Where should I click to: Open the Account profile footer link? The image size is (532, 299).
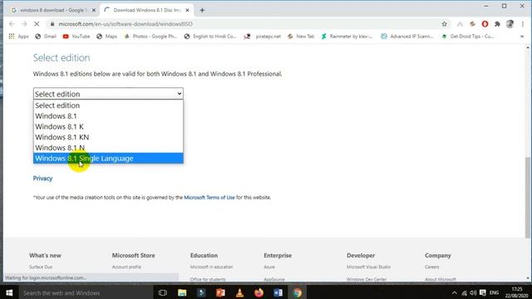tap(126, 267)
